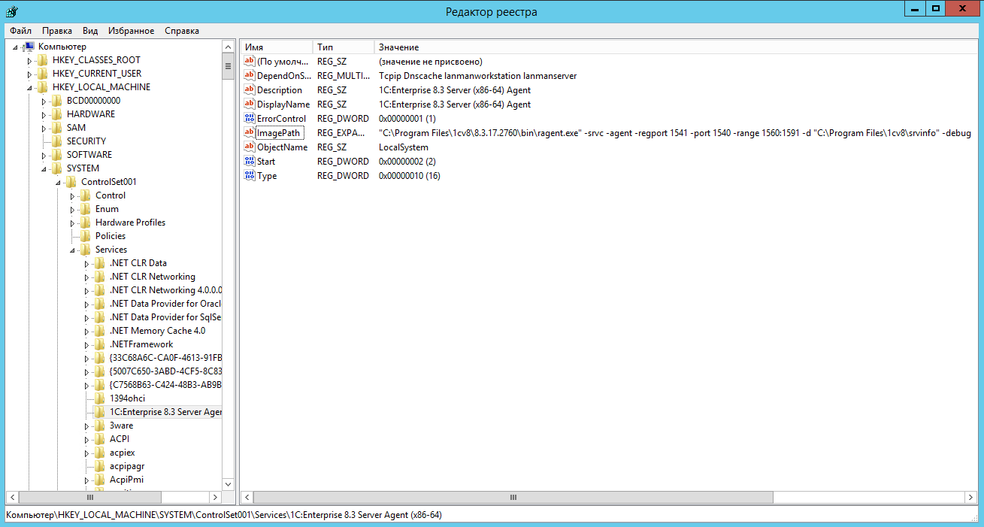This screenshot has width=984, height=527.
Task: Select the Type DWORD value icon
Action: pos(250,175)
